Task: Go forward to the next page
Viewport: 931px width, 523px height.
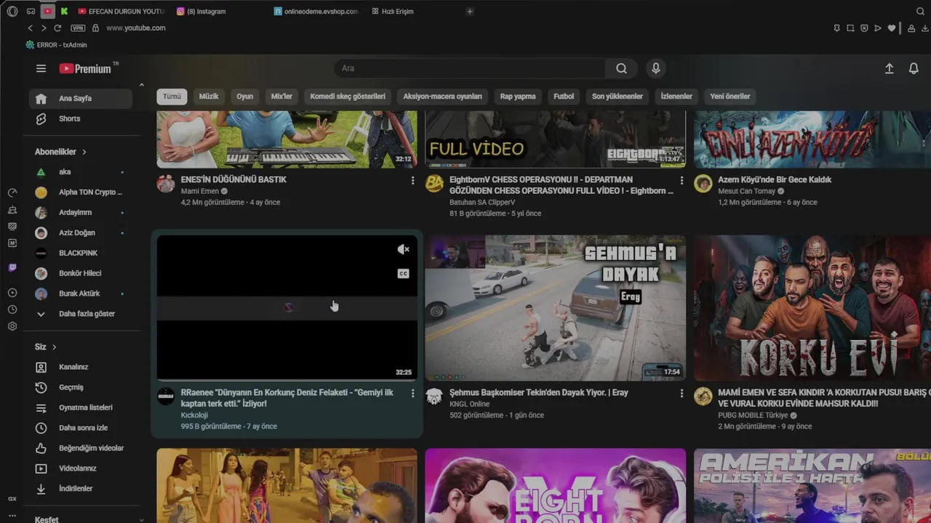Action: (44, 28)
